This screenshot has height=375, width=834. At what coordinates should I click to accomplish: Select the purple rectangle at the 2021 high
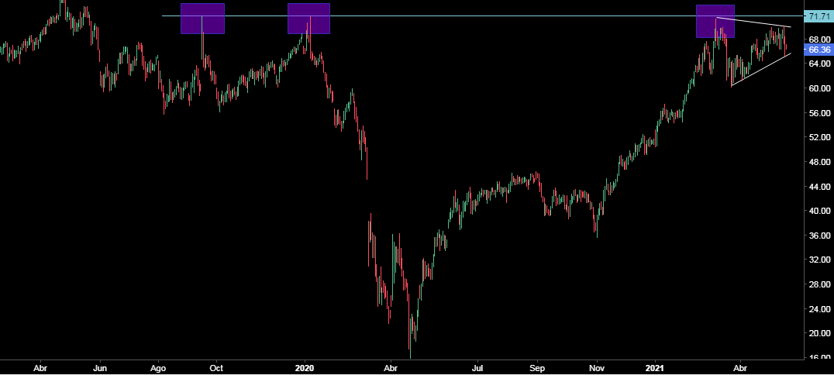[715, 21]
